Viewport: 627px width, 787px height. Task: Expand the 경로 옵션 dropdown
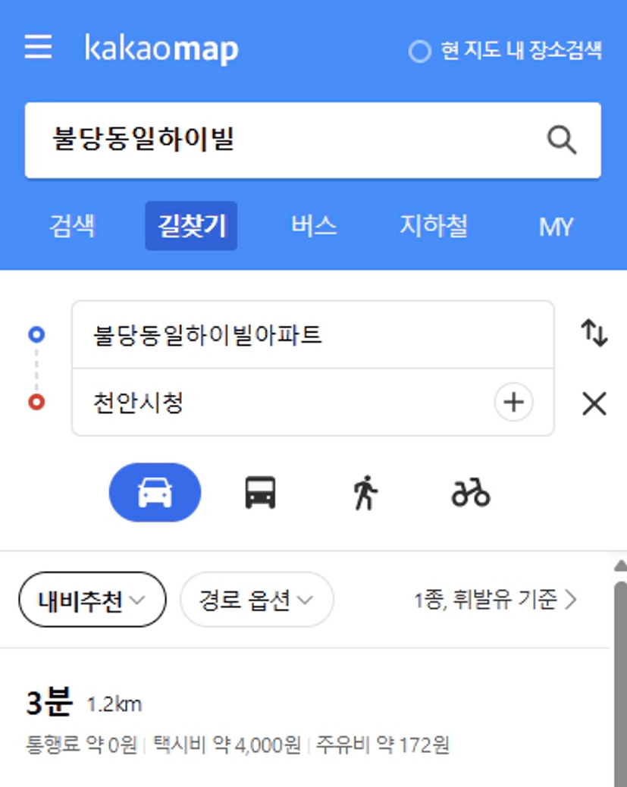pos(256,599)
